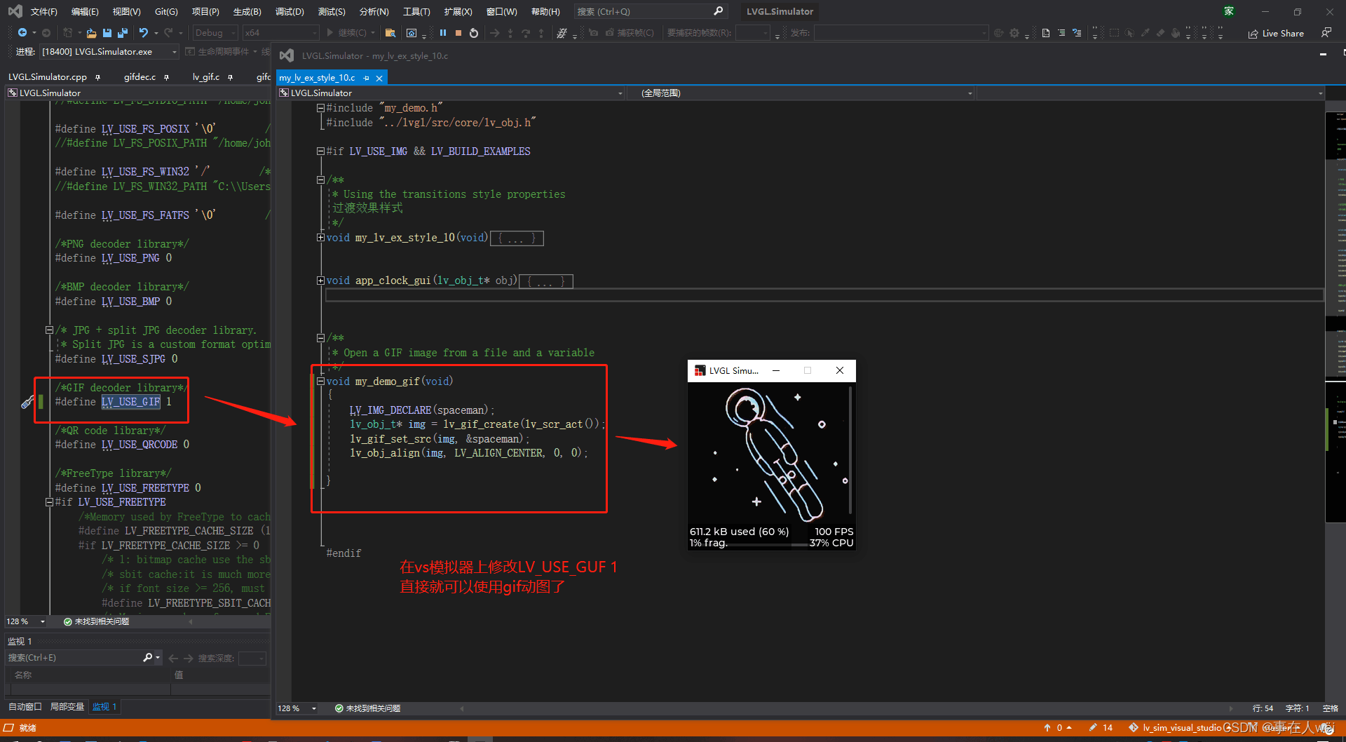The height and width of the screenshot is (742, 1346).
Task: Collapse #if LV_USE_FREETYPE block
Action: coord(49,502)
